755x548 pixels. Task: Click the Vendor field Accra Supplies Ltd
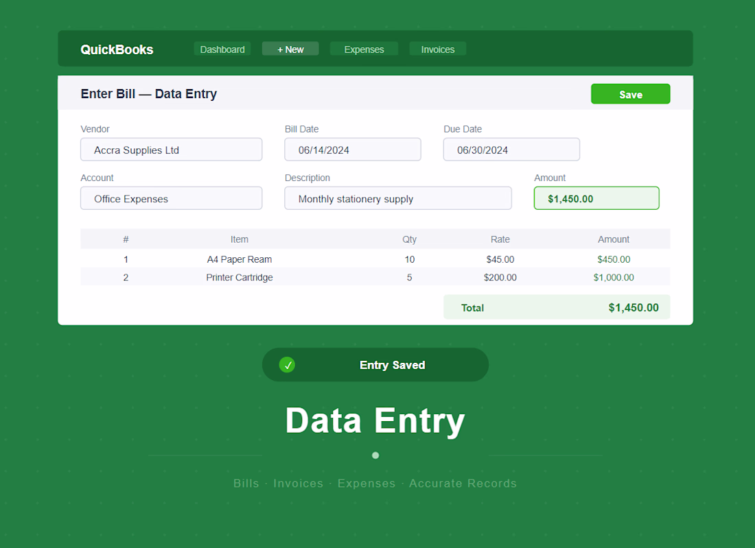point(172,150)
